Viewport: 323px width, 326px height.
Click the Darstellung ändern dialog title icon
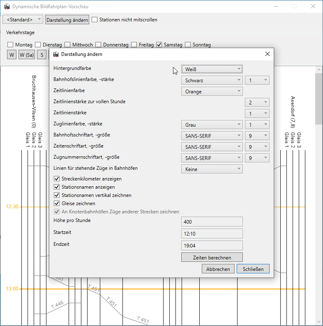pos(56,54)
